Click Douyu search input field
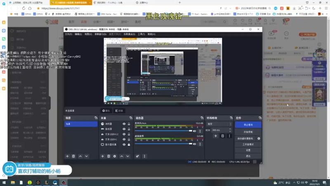 click(212, 22)
